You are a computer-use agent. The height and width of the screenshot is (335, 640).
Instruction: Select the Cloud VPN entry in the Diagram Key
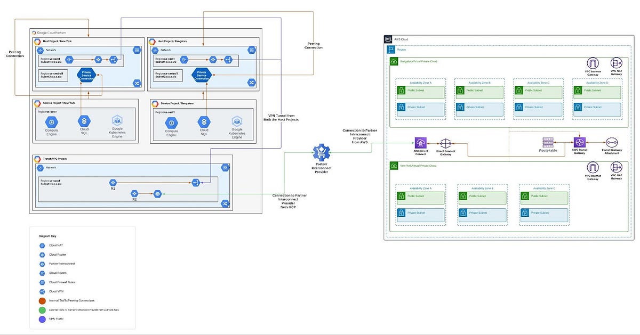pos(41,291)
